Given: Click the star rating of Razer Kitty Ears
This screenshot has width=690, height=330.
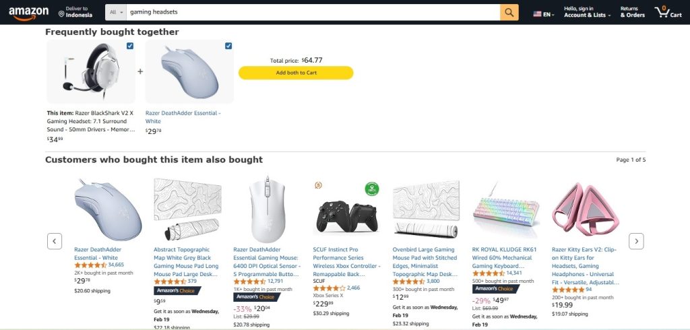Looking at the screenshot, I should pyautogui.click(x=567, y=290).
